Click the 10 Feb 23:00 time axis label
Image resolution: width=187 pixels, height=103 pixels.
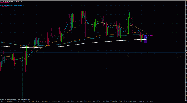pyautogui.click(x=141, y=102)
